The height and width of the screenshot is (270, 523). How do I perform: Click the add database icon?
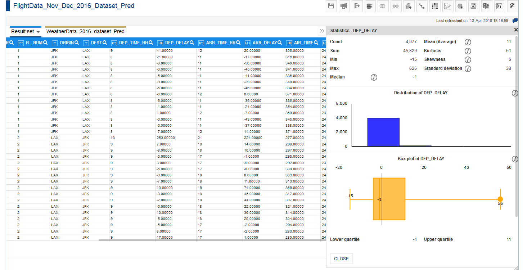pos(409,6)
